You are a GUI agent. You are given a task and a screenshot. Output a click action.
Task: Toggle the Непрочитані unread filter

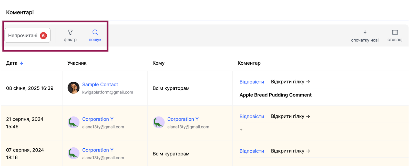point(23,35)
